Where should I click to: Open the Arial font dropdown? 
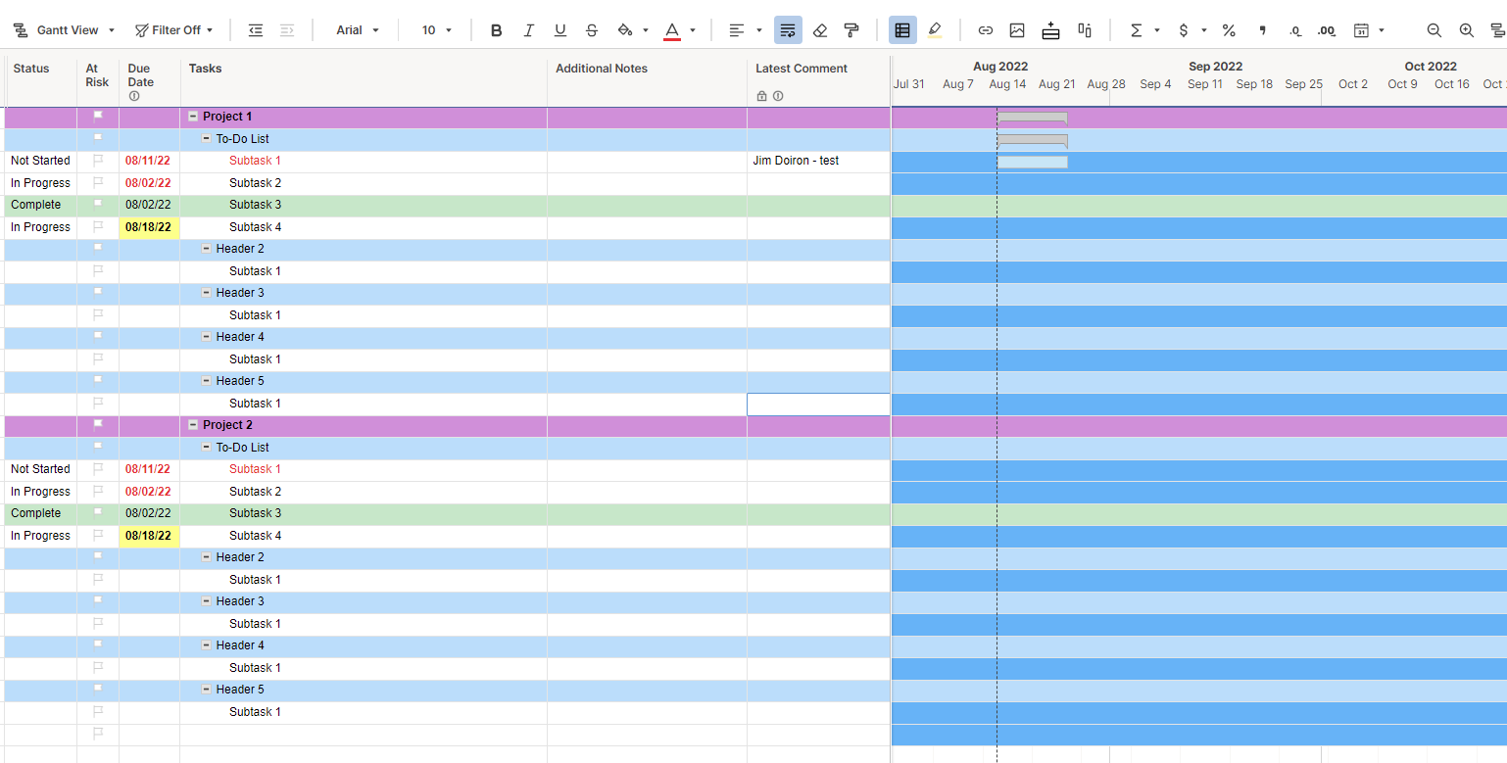point(357,30)
